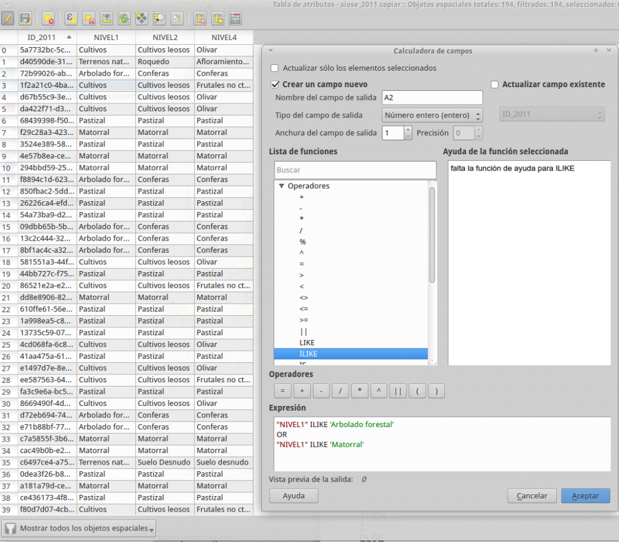Click the Aceptar button

(585, 495)
